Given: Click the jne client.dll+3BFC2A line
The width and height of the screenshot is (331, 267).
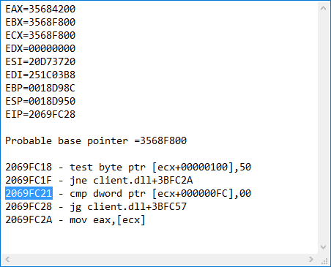Looking at the screenshot, I should click(99, 180).
